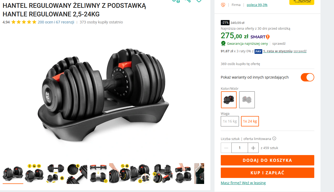
Task: Click the share icon above the product image
Action: pyautogui.click(x=188, y=1)
